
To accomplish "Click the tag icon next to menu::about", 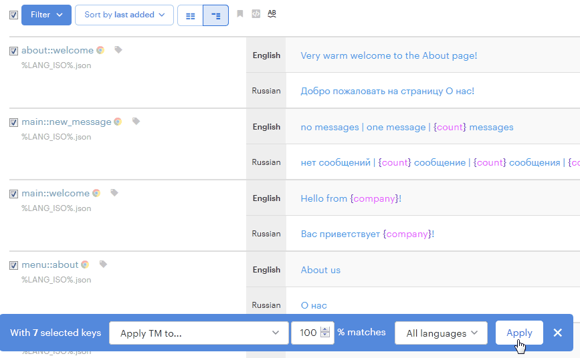I will tap(103, 264).
